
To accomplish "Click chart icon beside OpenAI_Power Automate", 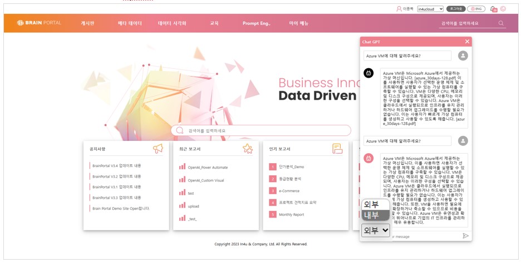I will 182,166.
